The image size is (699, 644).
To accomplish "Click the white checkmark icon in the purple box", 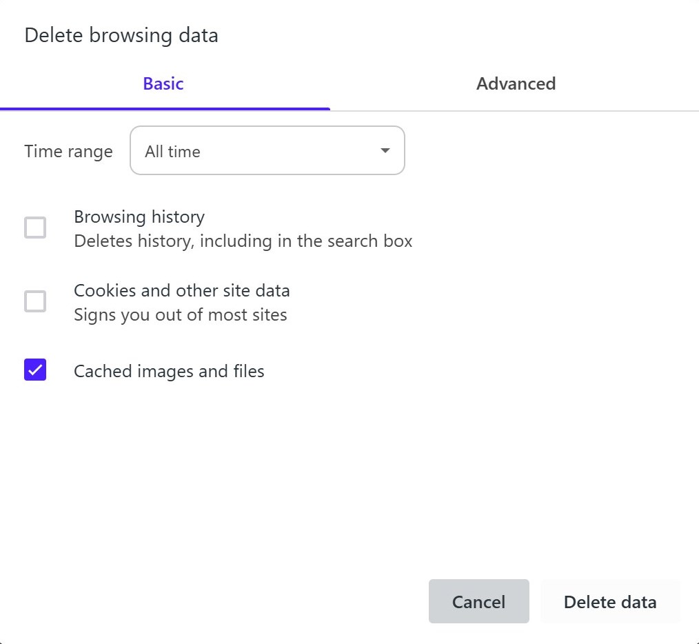I will tap(35, 370).
